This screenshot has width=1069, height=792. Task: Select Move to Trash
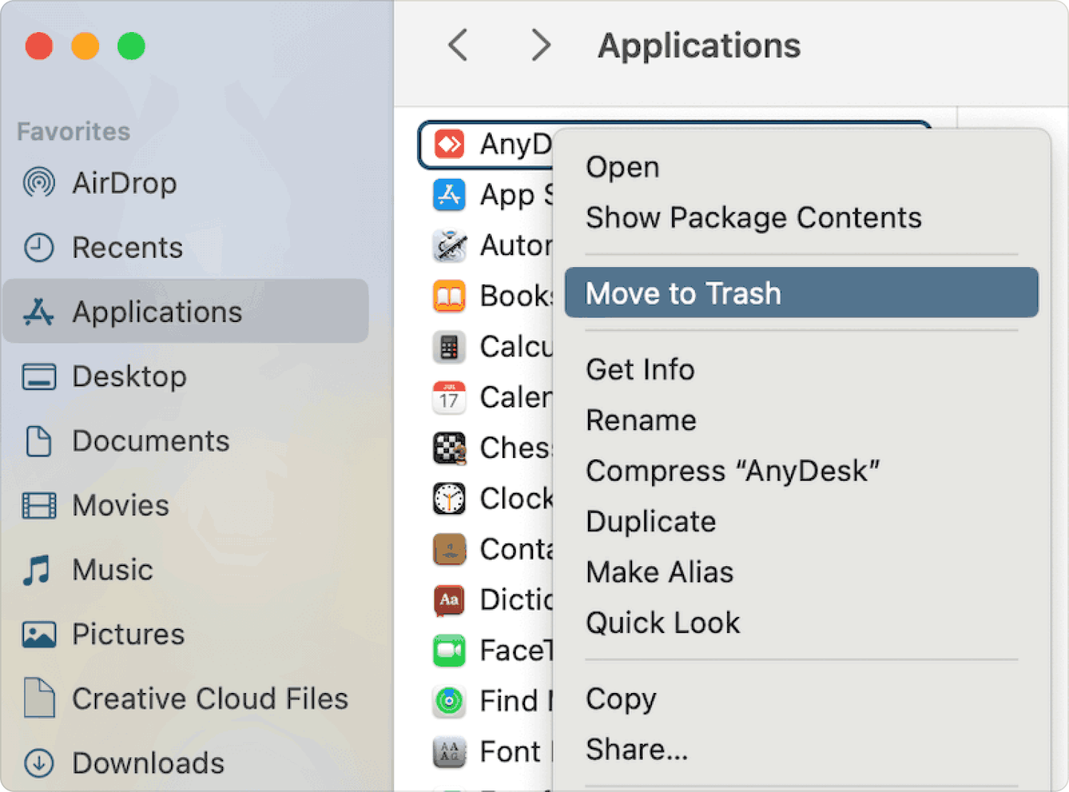point(801,293)
